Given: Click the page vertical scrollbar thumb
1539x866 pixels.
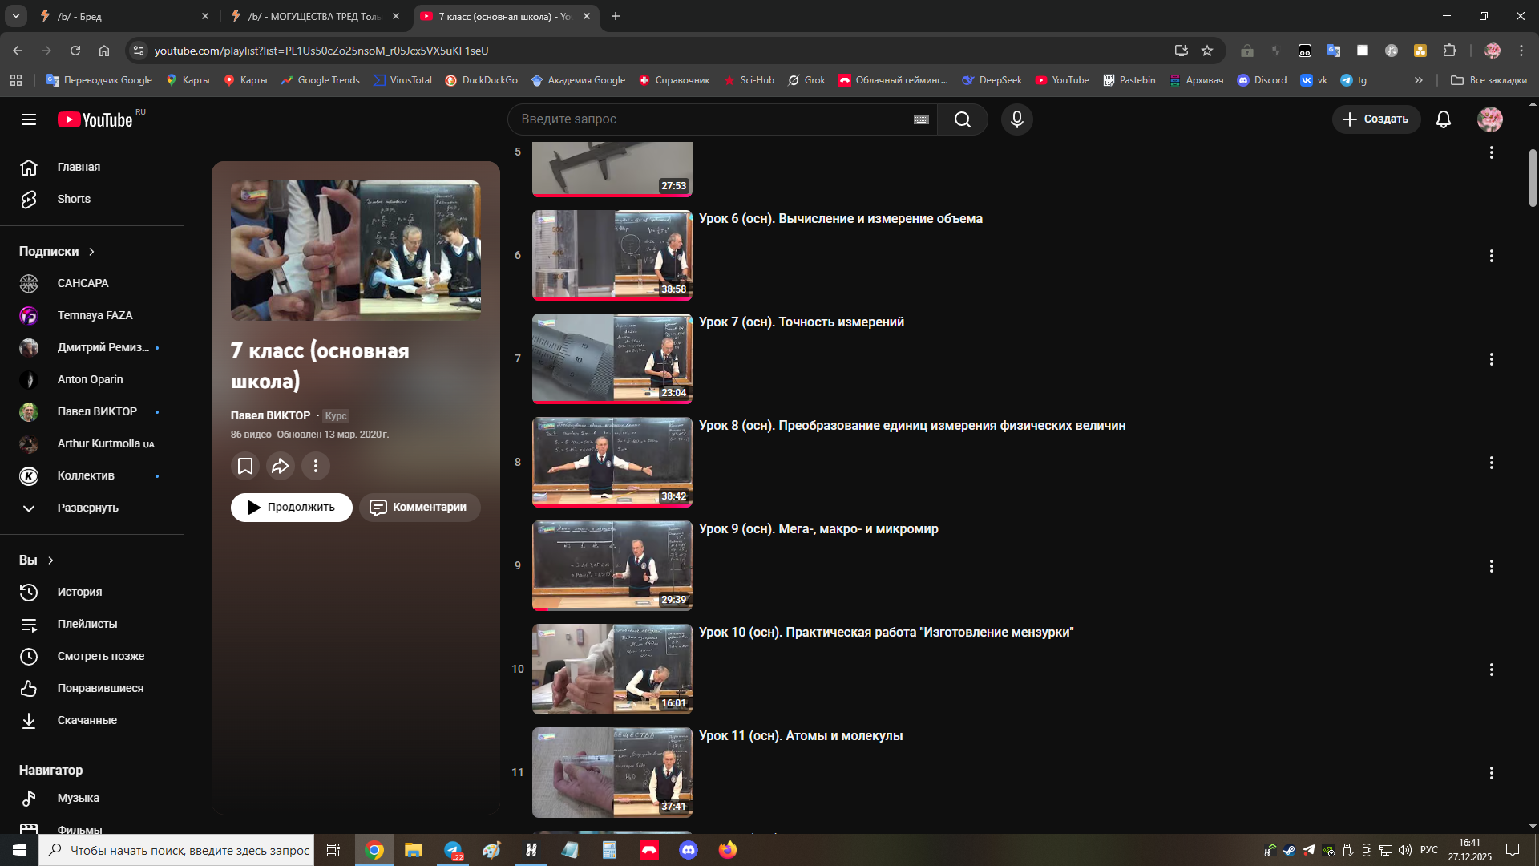Looking at the screenshot, I should pos(1532,178).
